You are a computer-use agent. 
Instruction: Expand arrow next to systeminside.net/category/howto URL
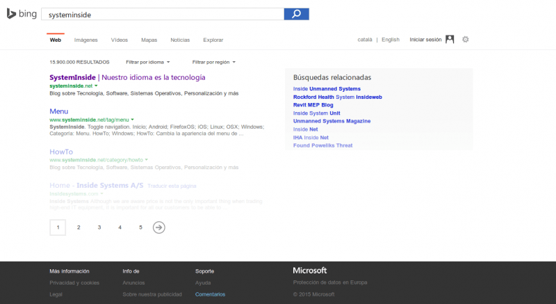click(147, 160)
